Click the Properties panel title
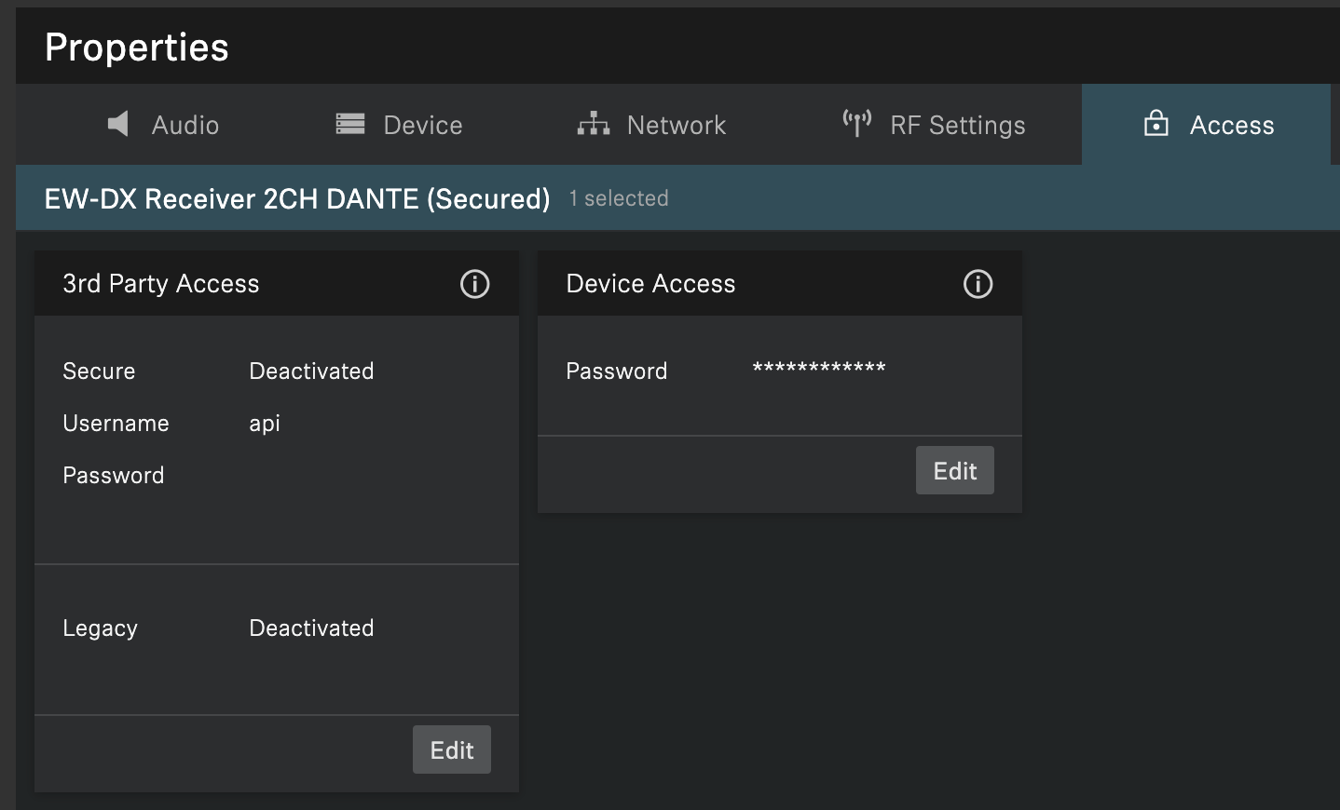This screenshot has height=810, width=1340. tap(137, 47)
